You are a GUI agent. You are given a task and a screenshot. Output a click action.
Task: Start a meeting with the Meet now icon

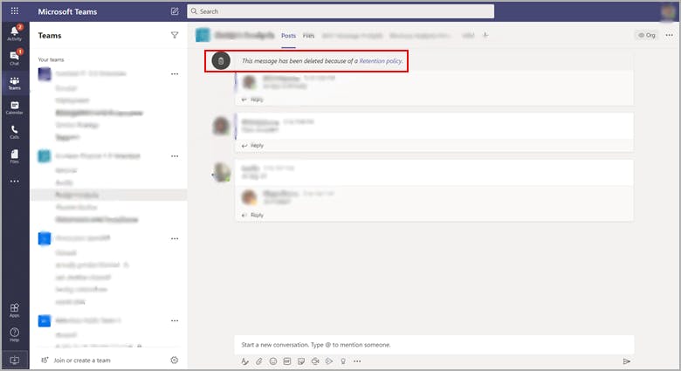[315, 361]
